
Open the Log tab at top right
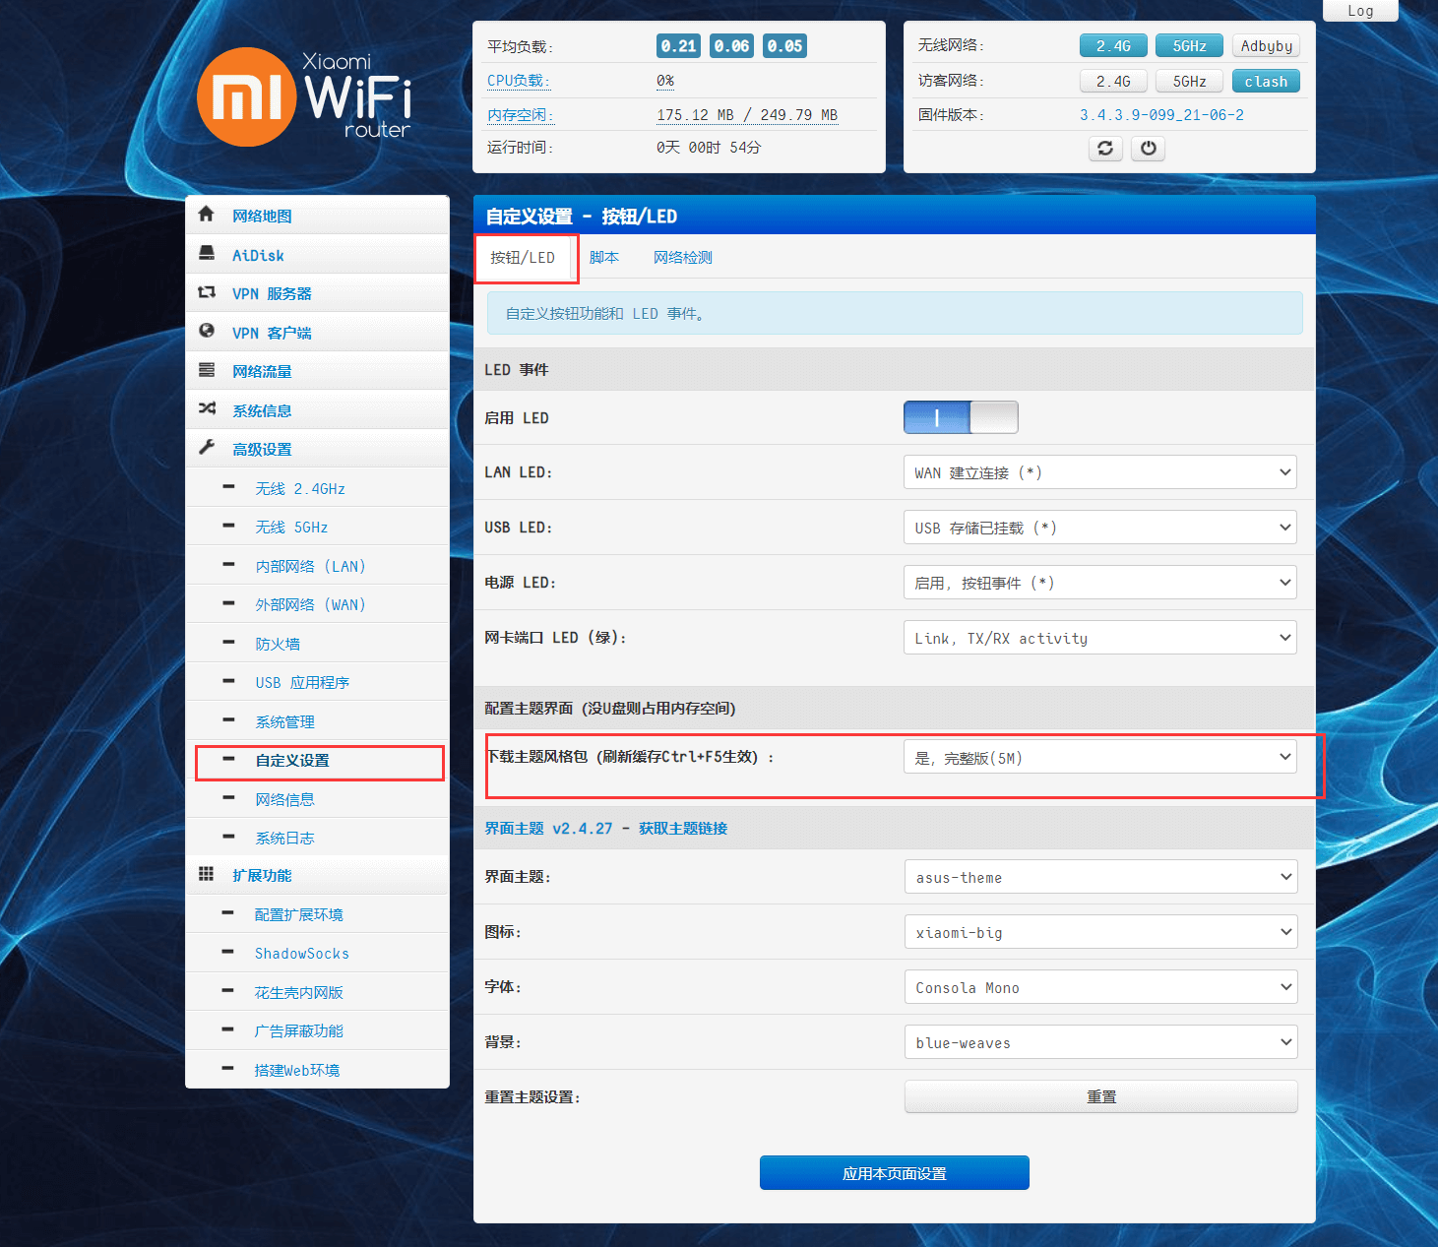[x=1360, y=11]
